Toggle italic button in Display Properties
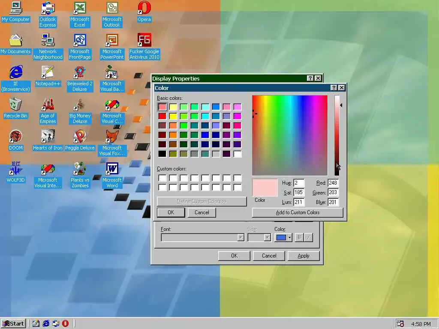The image size is (439, 329). pos(308,237)
